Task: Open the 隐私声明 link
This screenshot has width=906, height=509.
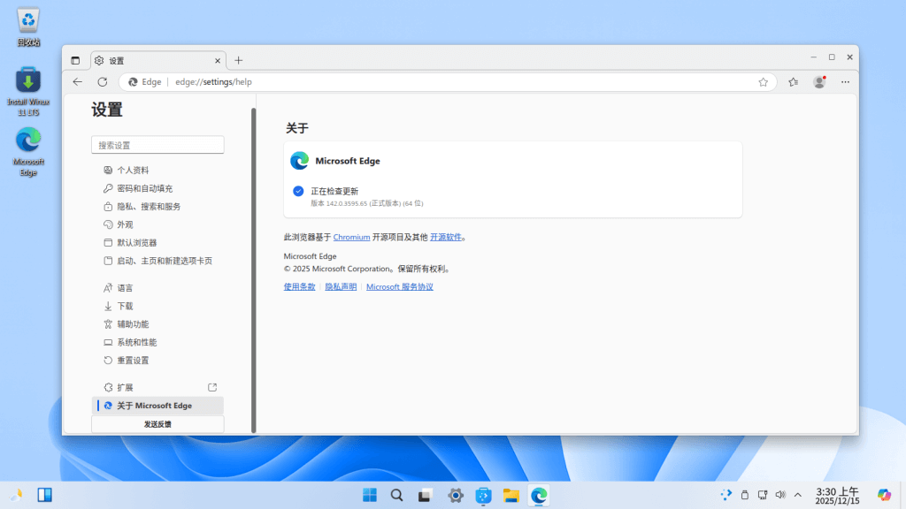Action: point(341,287)
